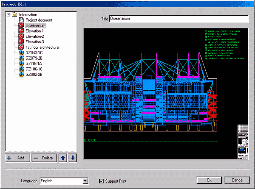Select Gz116-1A in the tree

click(34, 64)
